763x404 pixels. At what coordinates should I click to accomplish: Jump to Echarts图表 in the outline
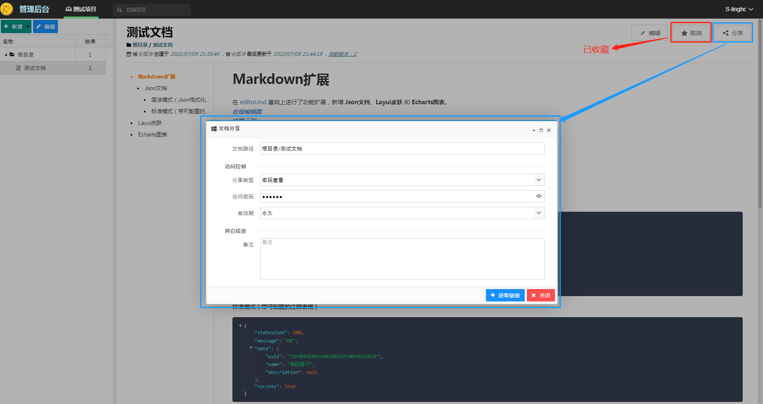(153, 134)
